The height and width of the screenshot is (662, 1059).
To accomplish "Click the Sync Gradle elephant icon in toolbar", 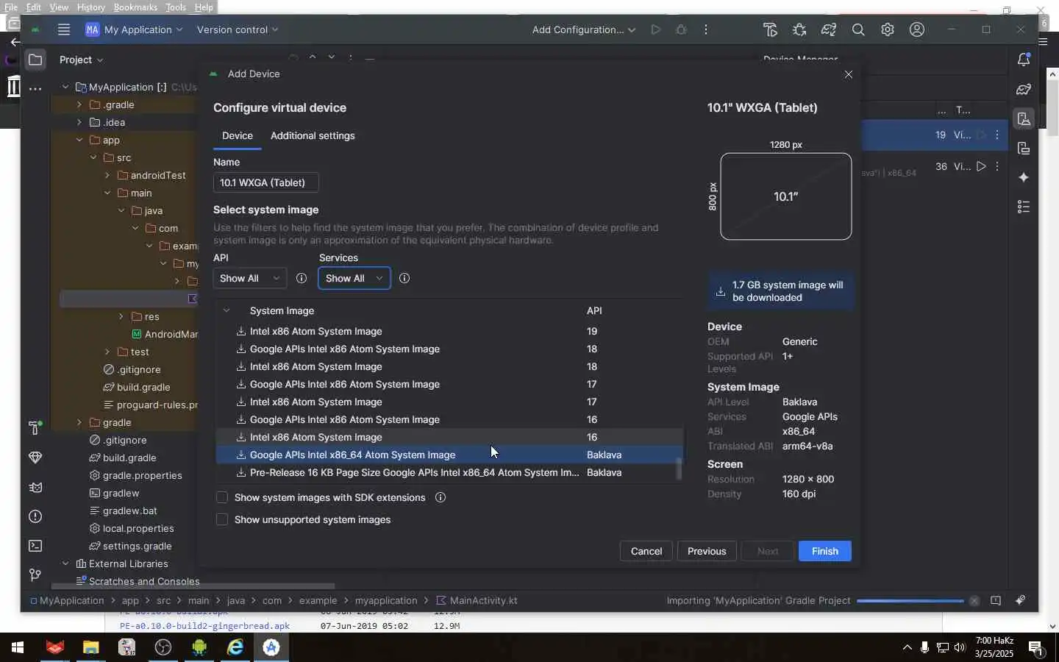I will point(829,29).
